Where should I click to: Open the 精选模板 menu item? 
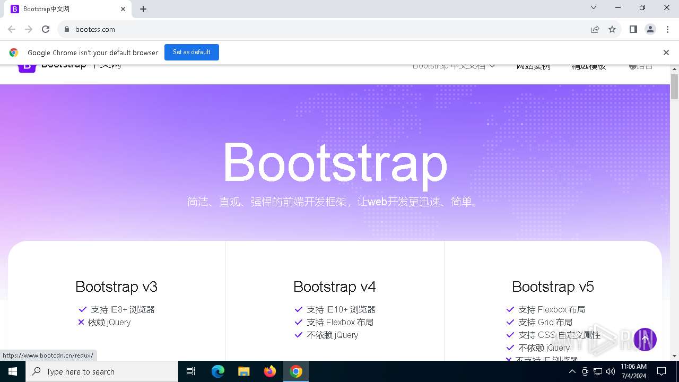click(x=588, y=66)
